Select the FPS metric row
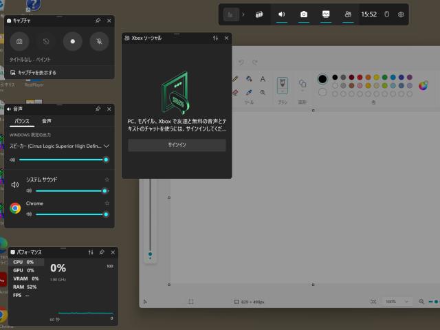 [x=26, y=295]
